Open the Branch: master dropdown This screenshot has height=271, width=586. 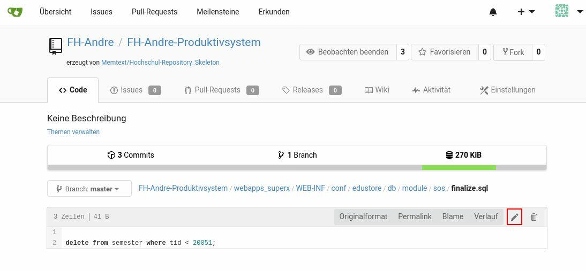pos(89,189)
